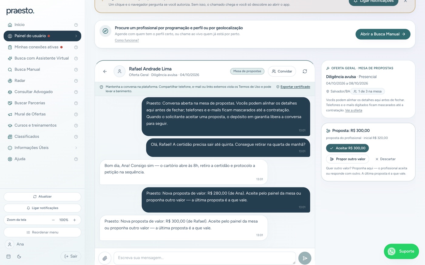Screen dimensions: 425x265
Task: Click Atualizar button in sidebar
Action: (x=42, y=197)
